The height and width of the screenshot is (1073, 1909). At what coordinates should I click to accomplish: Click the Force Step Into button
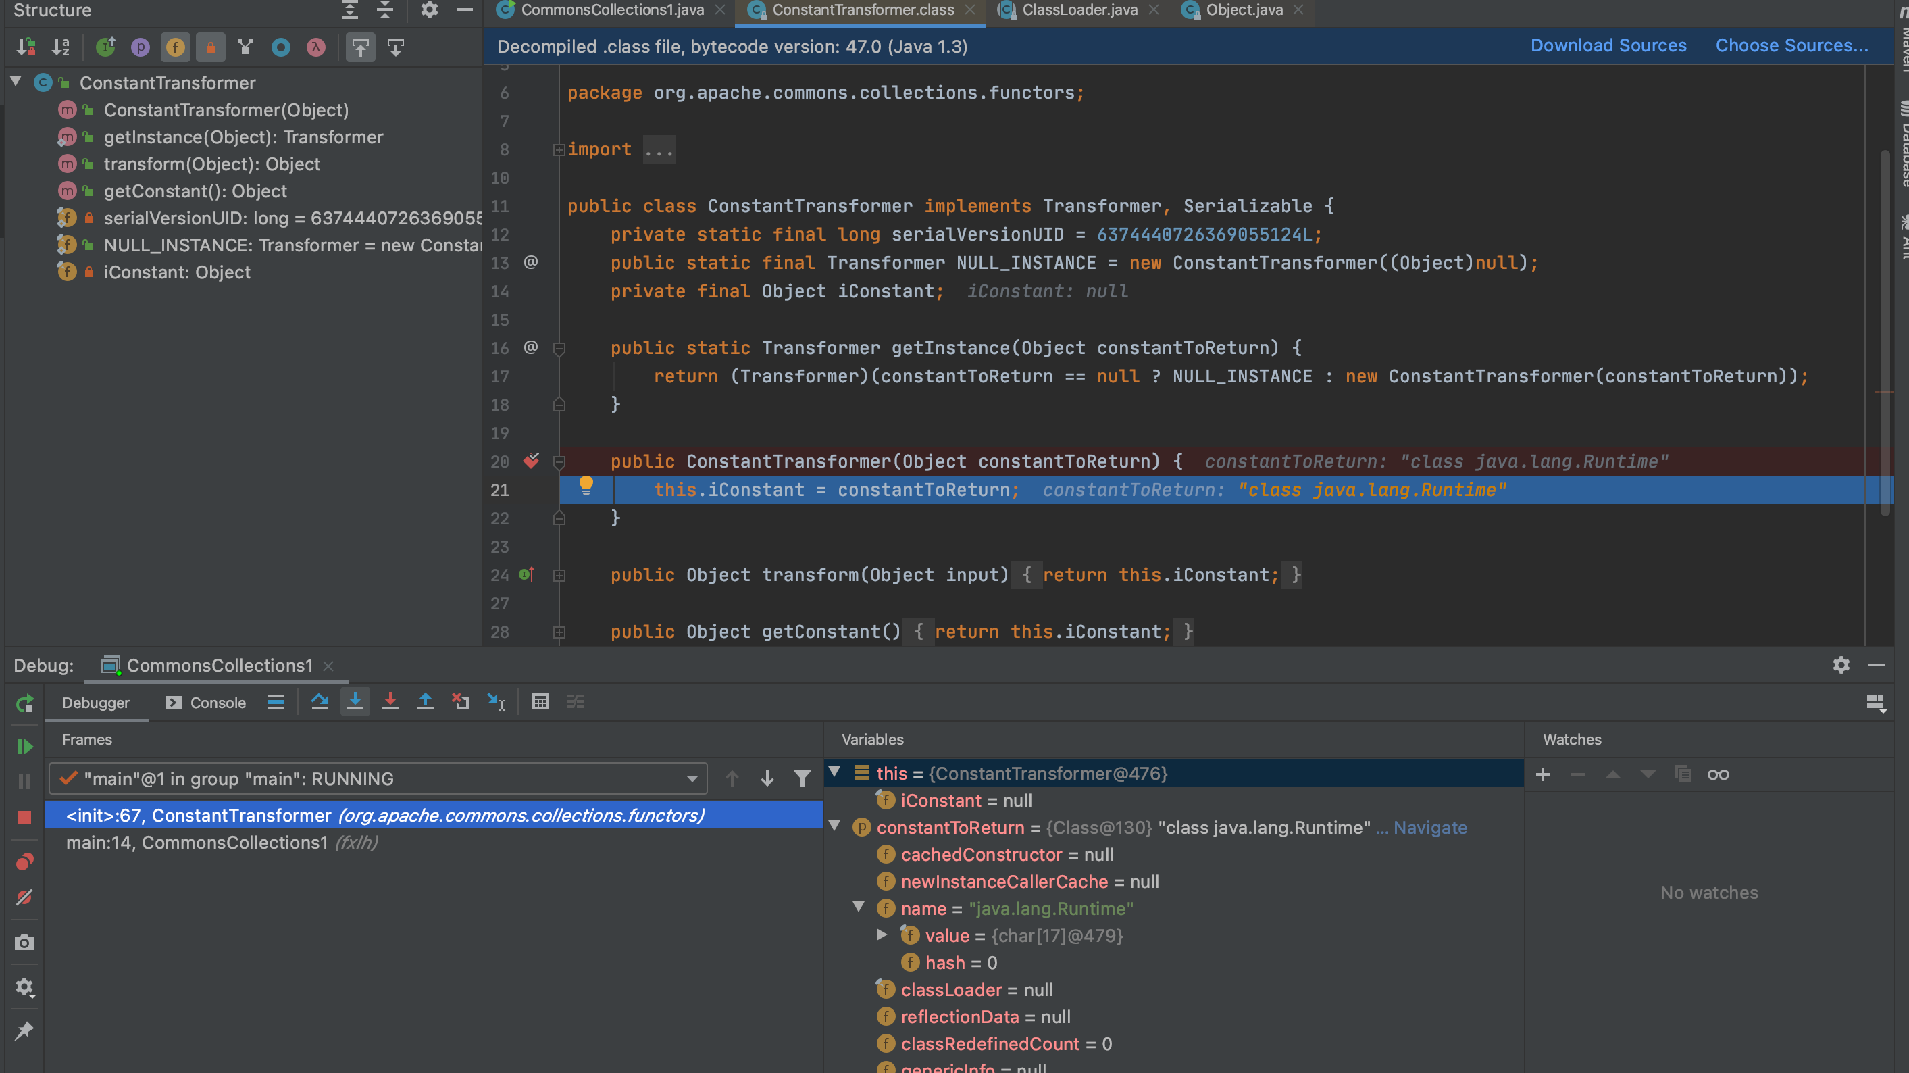coord(390,701)
